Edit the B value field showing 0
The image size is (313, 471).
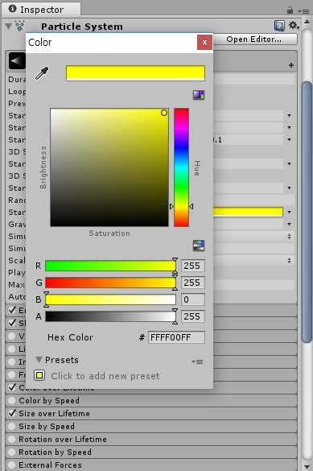coord(193,300)
